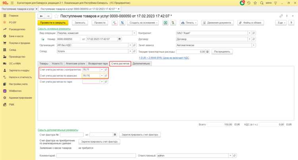Click the favorites star next to document title
The height and width of the screenshot is (160, 298).
click(x=56, y=16)
